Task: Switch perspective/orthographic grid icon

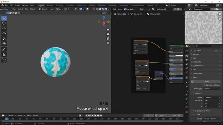Action: tap(108, 43)
